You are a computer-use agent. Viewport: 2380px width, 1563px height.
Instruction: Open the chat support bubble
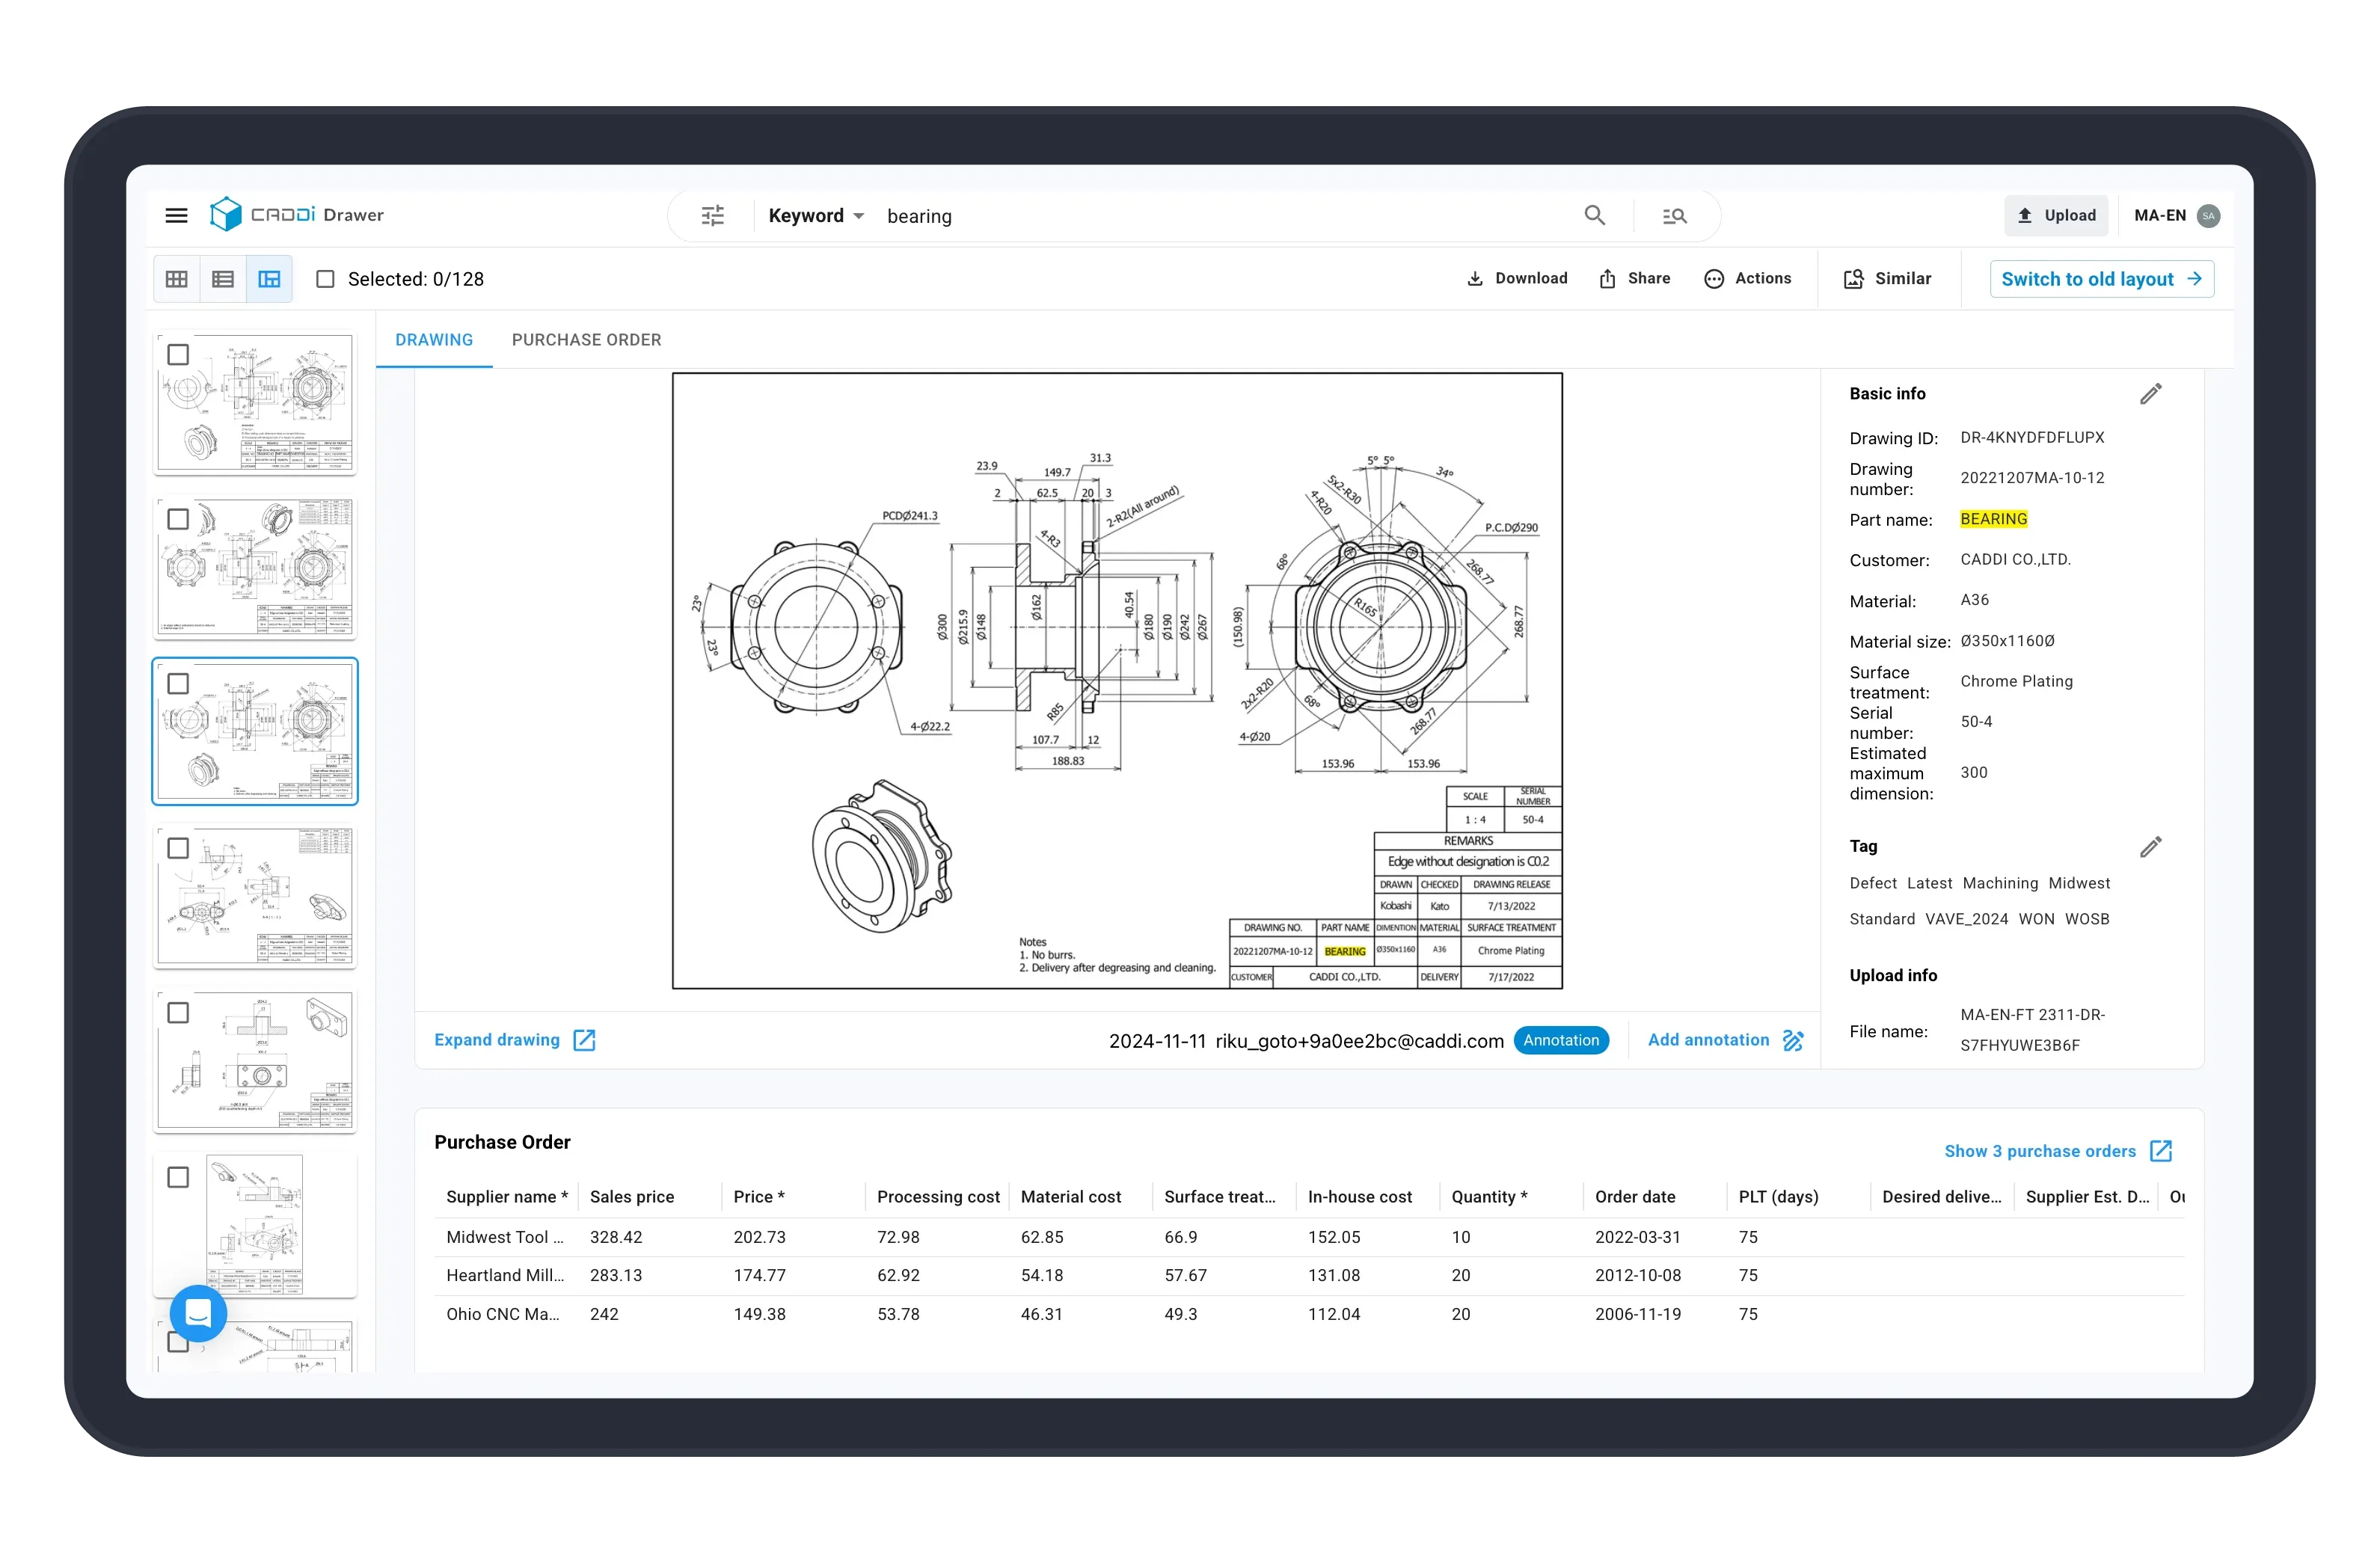(x=198, y=1312)
